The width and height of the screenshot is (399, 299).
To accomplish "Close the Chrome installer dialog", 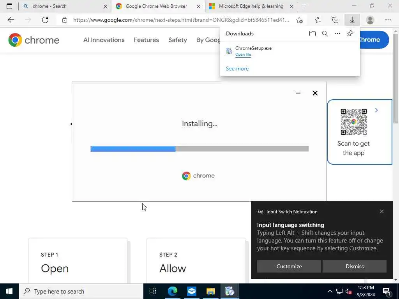I will point(315,93).
